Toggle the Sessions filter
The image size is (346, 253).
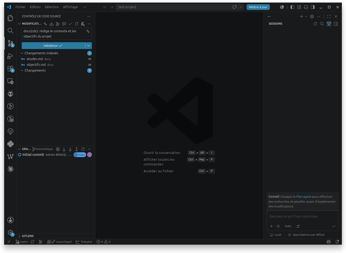pyautogui.click(x=329, y=24)
